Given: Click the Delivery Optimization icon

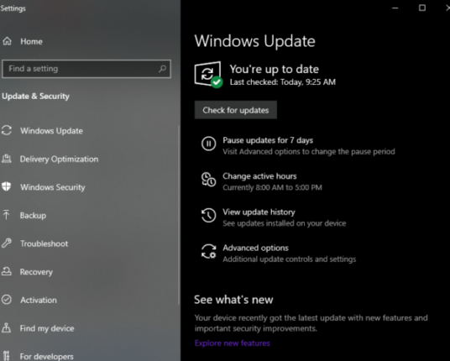Looking at the screenshot, I should pyautogui.click(x=7, y=159).
